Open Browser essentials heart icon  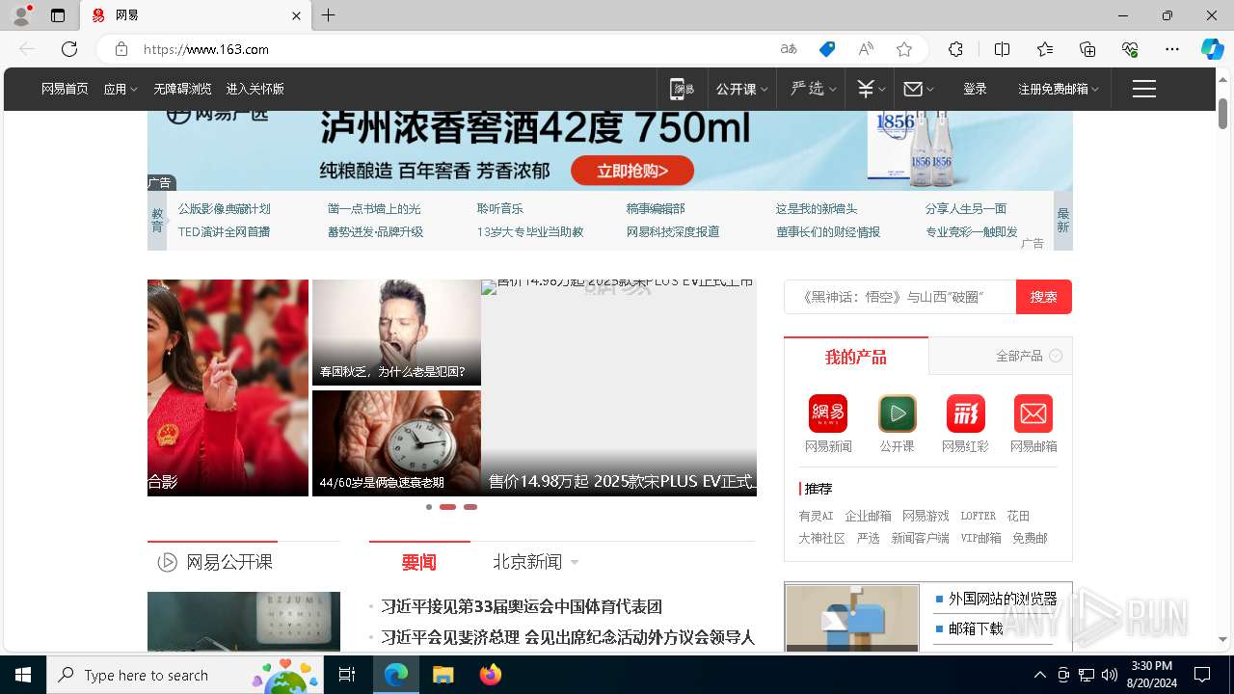[x=1130, y=49]
